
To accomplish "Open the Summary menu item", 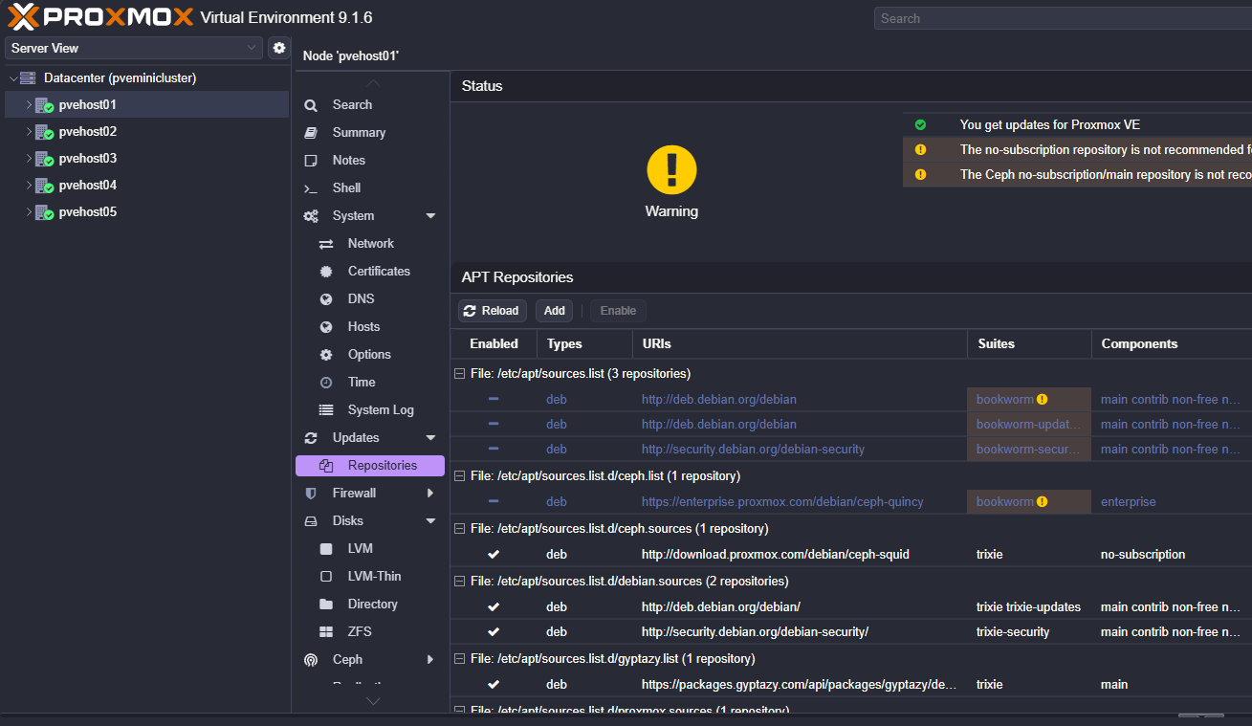I will tap(359, 133).
